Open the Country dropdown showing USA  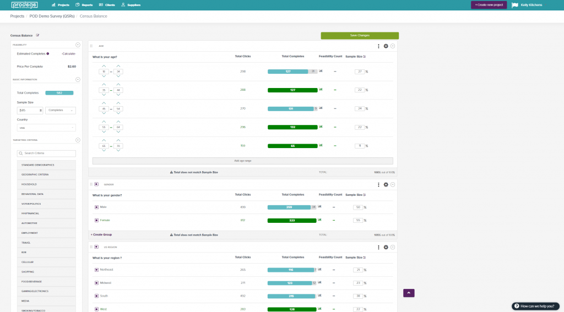pyautogui.click(x=46, y=128)
